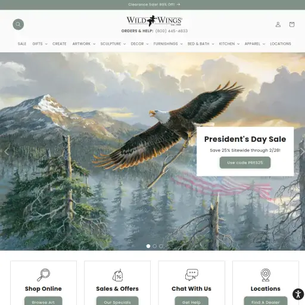
Task: Open the search magnifier icon
Action: tap(18, 24)
